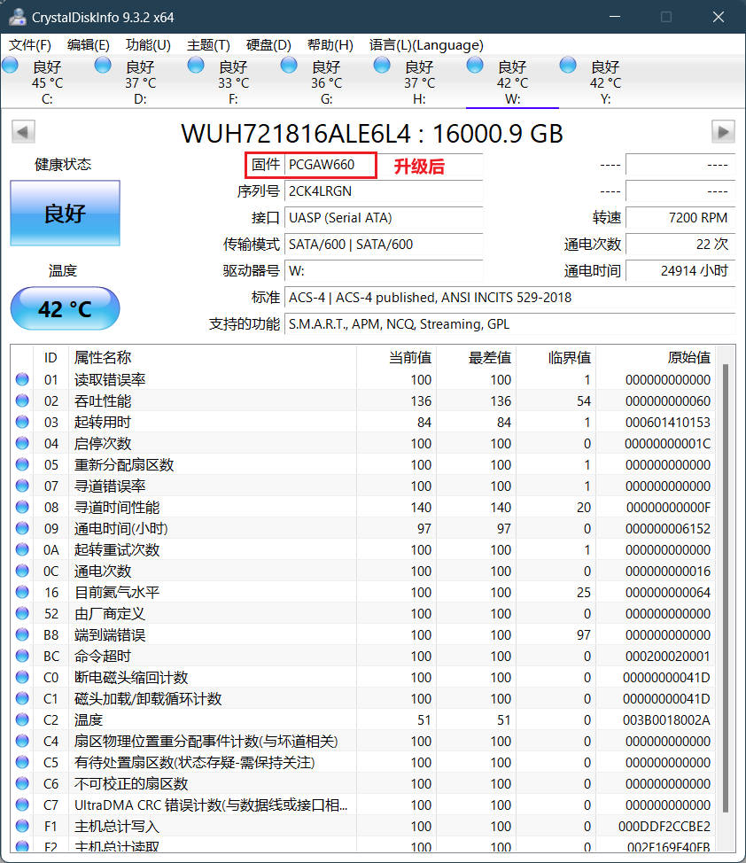Click the 支持的功能 field with S.M.A.R.T.
The image size is (746, 863).
[509, 323]
